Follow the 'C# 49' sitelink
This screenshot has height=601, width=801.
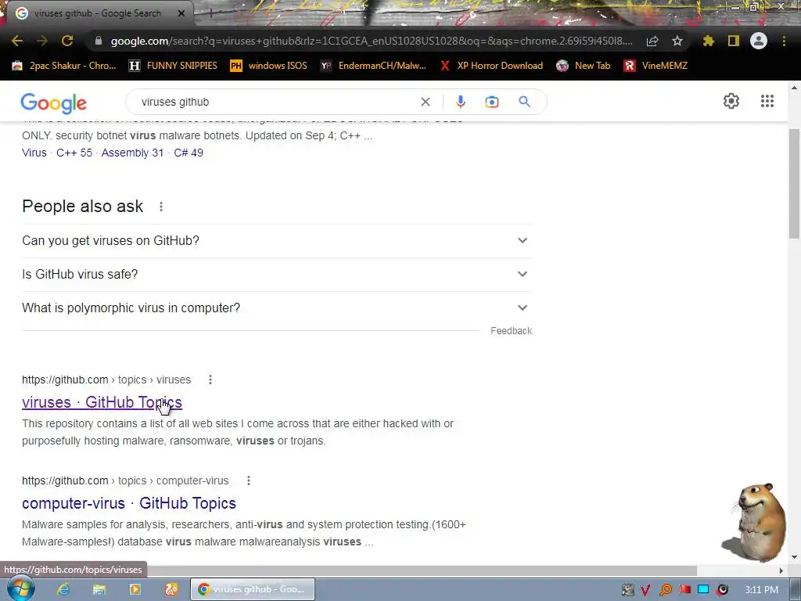coord(189,153)
